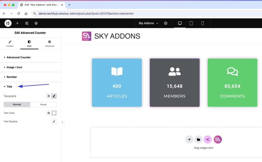Open page settings gear icon
The width and height of the screenshot is (262, 162).
pos(166,23)
